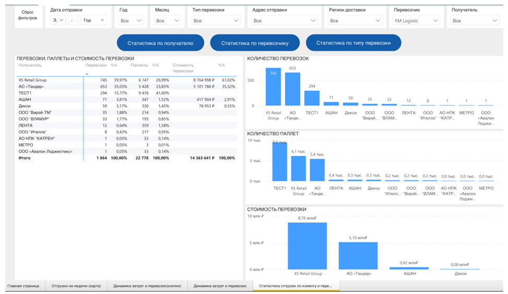Expand the Регион доставки dropdown
The image size is (508, 294).
tap(355, 20)
